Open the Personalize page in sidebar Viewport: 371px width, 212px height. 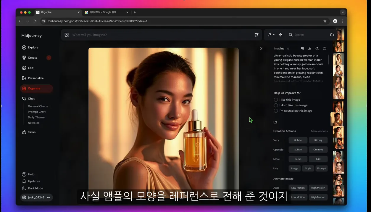point(33,78)
